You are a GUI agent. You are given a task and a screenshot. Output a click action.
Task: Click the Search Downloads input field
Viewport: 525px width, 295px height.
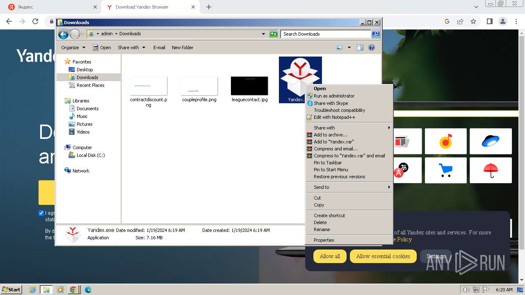point(326,34)
